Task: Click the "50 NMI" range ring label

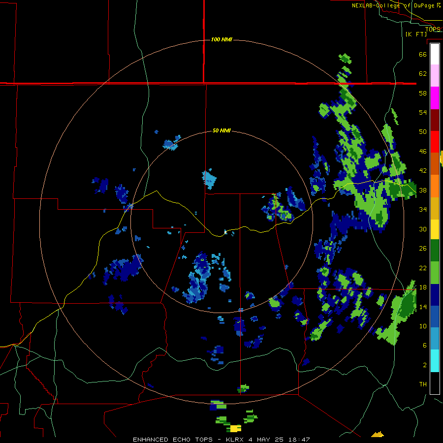Action: pos(221,130)
